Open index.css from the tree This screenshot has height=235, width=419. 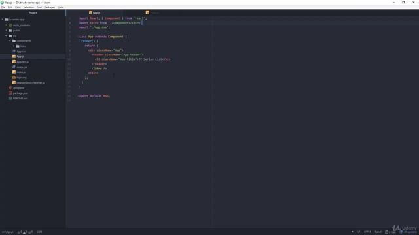[x=22, y=67]
